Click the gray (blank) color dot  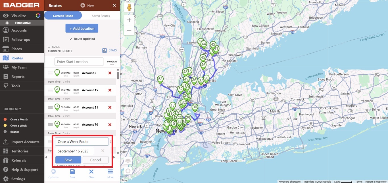click(5, 132)
